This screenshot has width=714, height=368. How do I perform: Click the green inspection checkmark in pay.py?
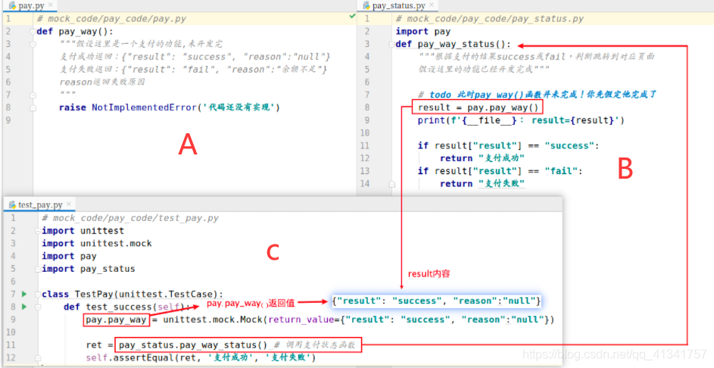[352, 17]
